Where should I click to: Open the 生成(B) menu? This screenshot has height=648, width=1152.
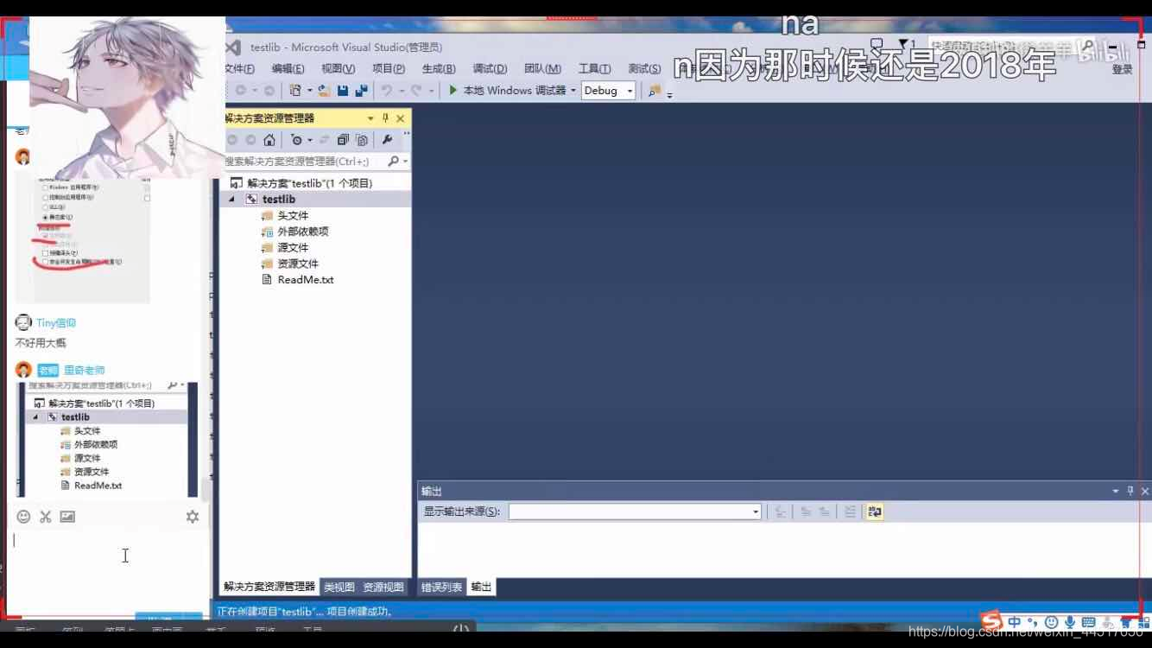[x=439, y=68]
